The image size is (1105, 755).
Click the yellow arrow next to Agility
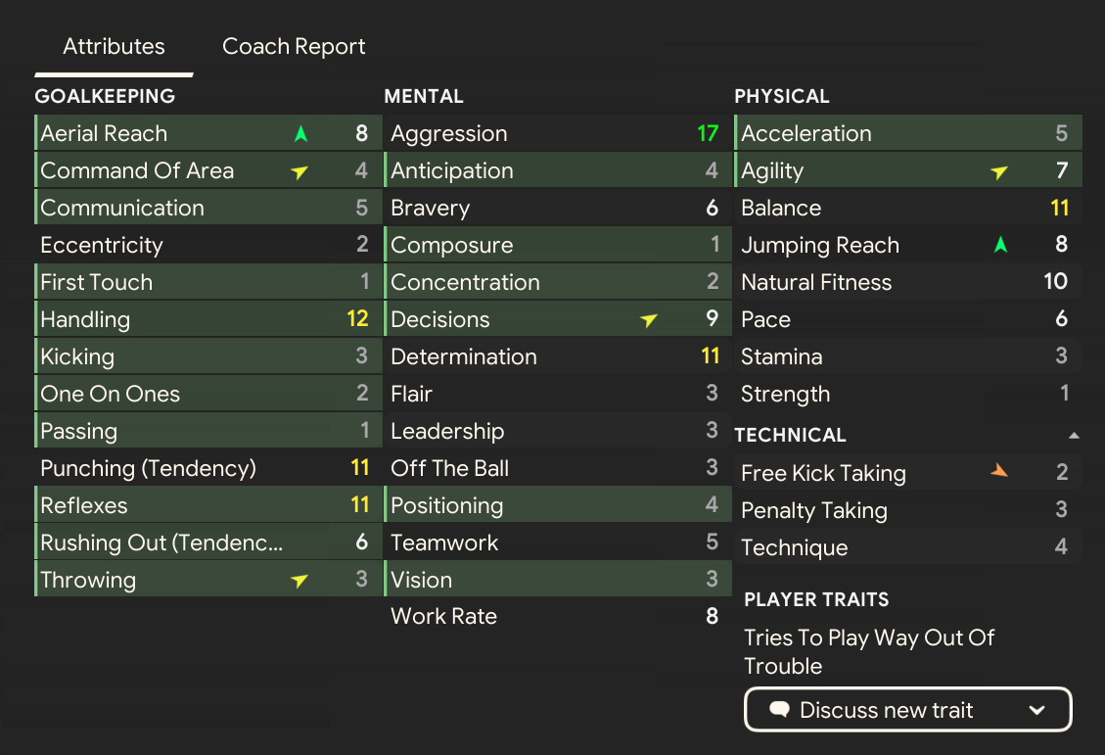(x=999, y=172)
